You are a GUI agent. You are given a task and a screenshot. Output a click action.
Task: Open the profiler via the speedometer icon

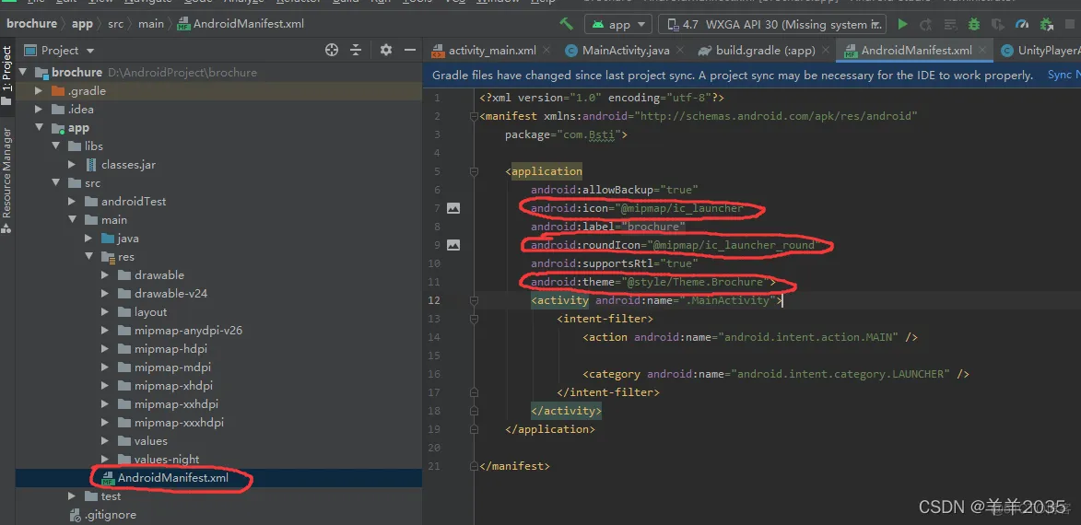(1022, 24)
